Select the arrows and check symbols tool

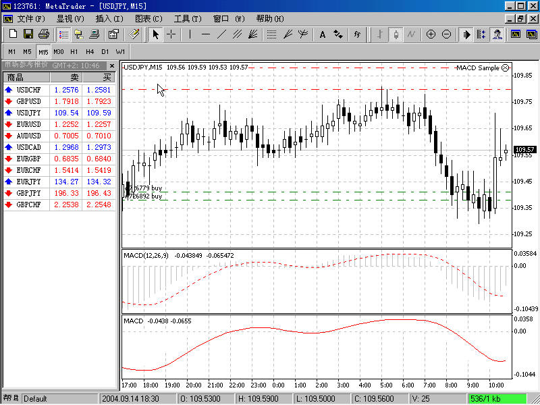click(x=338, y=34)
